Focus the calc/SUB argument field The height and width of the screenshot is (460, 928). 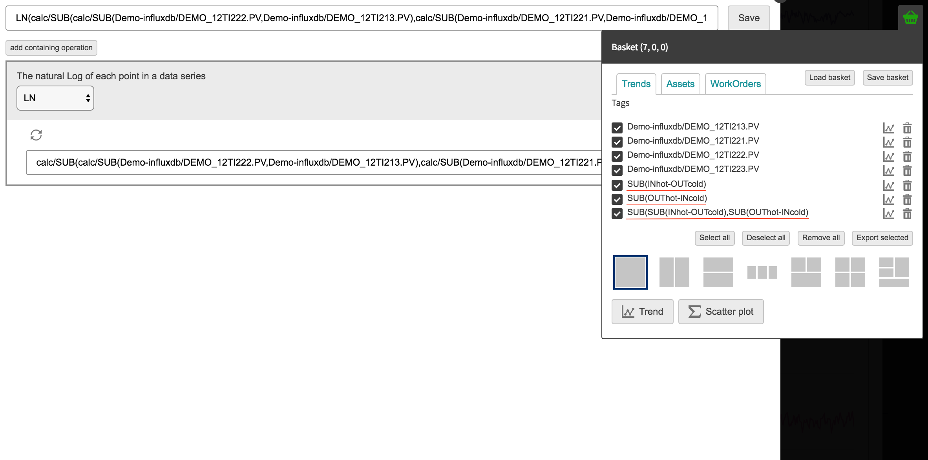click(x=314, y=162)
